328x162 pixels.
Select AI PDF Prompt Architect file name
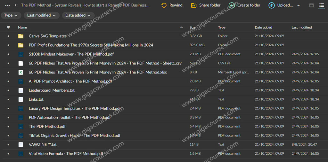pos(70,81)
